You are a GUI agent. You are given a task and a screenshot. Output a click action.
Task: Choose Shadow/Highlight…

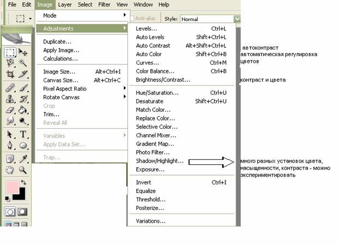point(181,161)
